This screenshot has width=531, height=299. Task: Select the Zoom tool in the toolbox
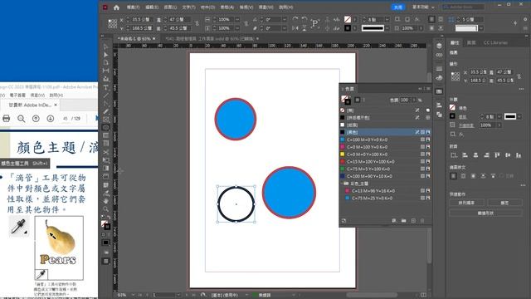pyautogui.click(x=105, y=209)
